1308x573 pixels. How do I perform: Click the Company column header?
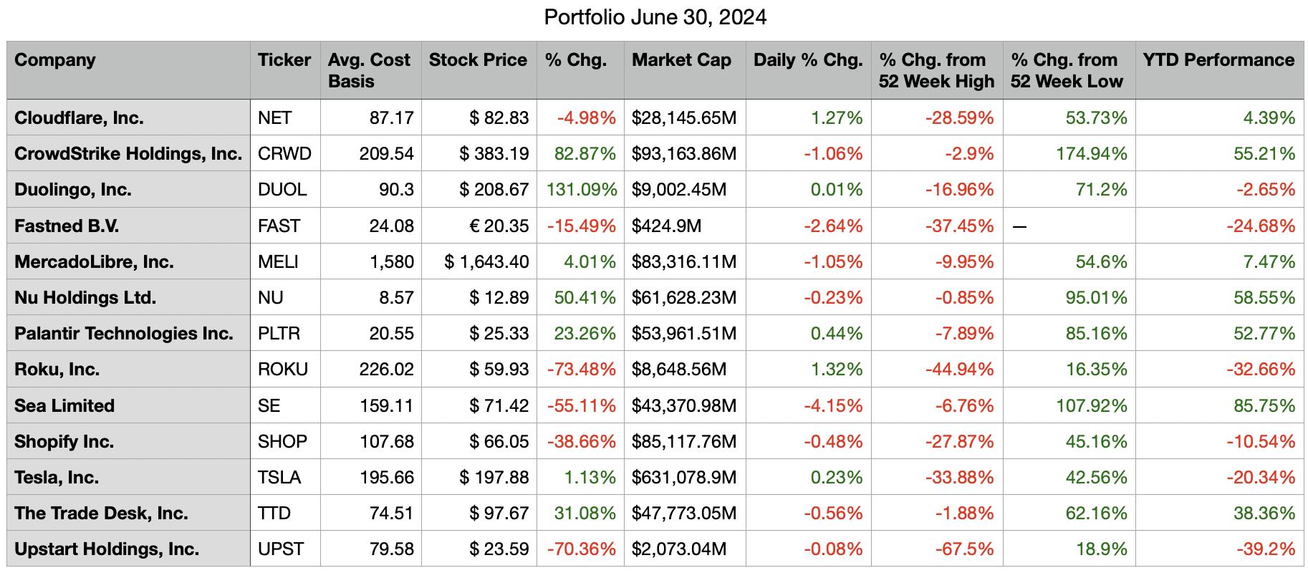pyautogui.click(x=55, y=60)
